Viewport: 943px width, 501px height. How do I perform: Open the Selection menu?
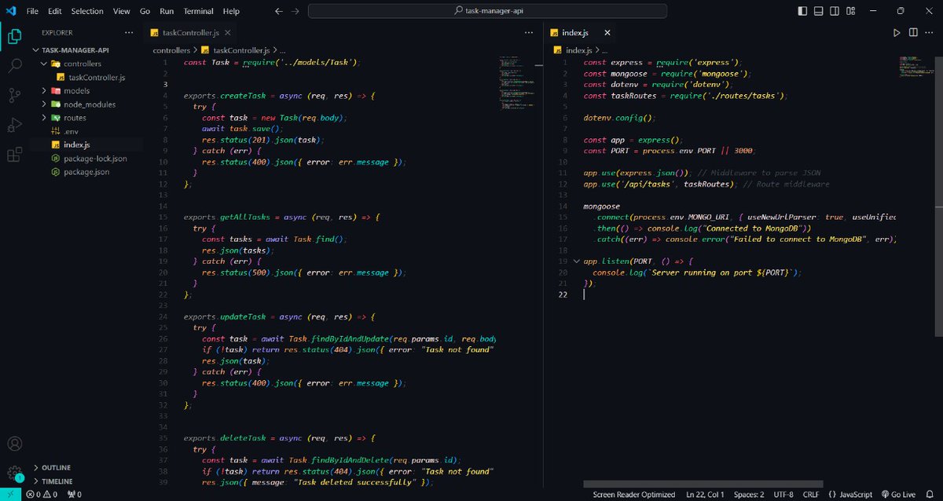[x=87, y=11]
